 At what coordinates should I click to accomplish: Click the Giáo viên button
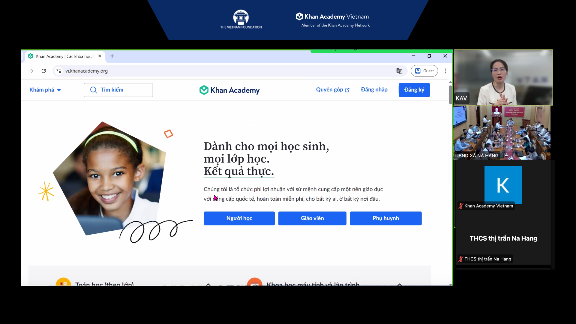312,218
